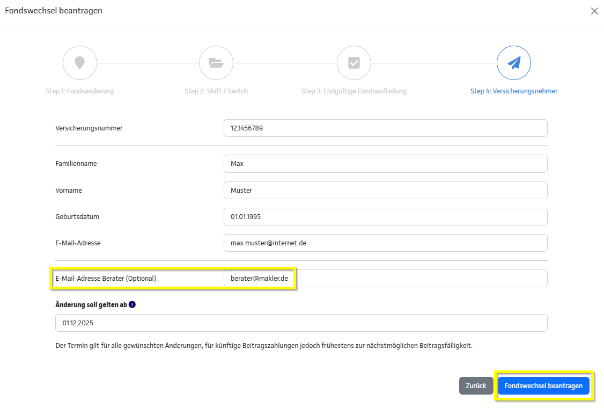Click the map pin icon for Step 1

(80, 63)
